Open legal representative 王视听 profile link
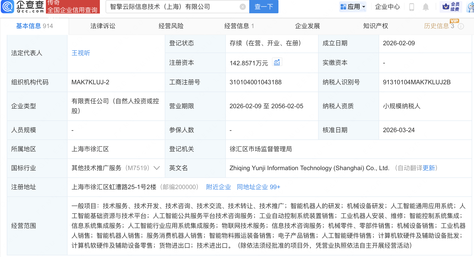 [81, 53]
